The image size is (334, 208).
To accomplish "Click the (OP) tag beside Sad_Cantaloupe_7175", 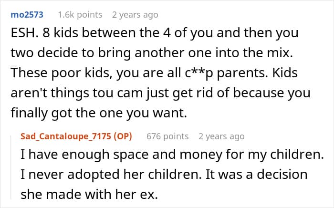I will (x=123, y=136).
